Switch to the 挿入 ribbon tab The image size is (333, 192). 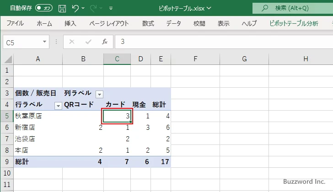click(x=70, y=23)
